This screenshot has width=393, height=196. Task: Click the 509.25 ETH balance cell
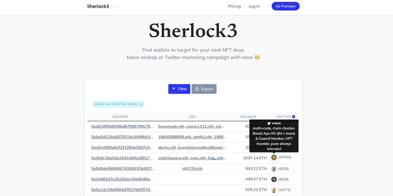pos(256,190)
